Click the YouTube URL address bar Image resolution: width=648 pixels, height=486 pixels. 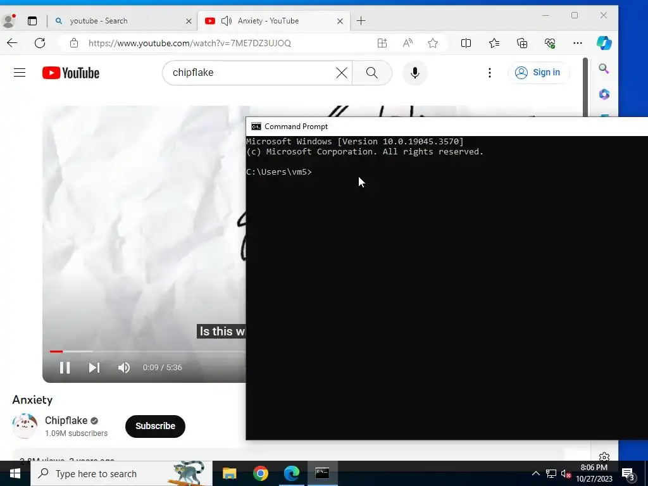point(190,43)
